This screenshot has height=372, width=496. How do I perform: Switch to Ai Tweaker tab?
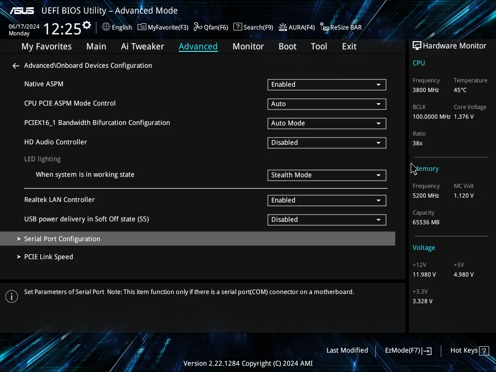[142, 46]
